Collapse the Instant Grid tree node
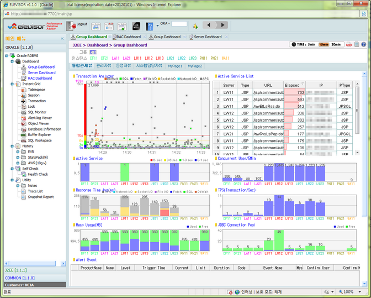Viewport: 371px width, 298px height. (12, 84)
